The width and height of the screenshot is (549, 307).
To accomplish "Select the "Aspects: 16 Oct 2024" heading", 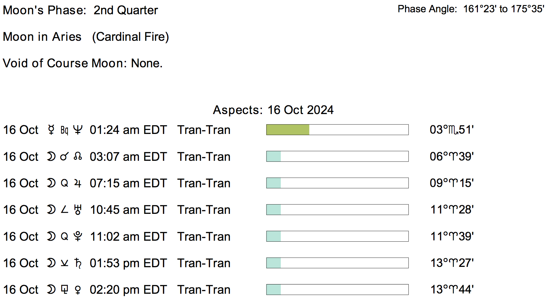I will click(x=273, y=110).
